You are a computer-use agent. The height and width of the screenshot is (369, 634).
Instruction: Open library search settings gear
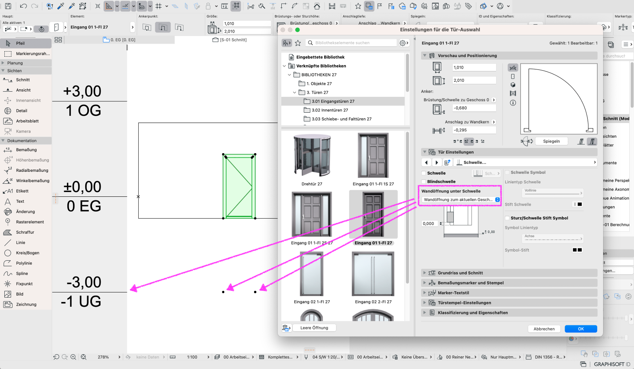(x=404, y=43)
